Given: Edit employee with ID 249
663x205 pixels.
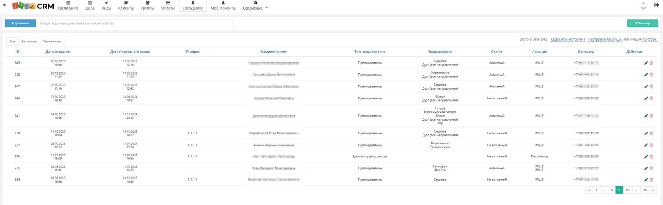Looking at the screenshot, I should click(646, 63).
